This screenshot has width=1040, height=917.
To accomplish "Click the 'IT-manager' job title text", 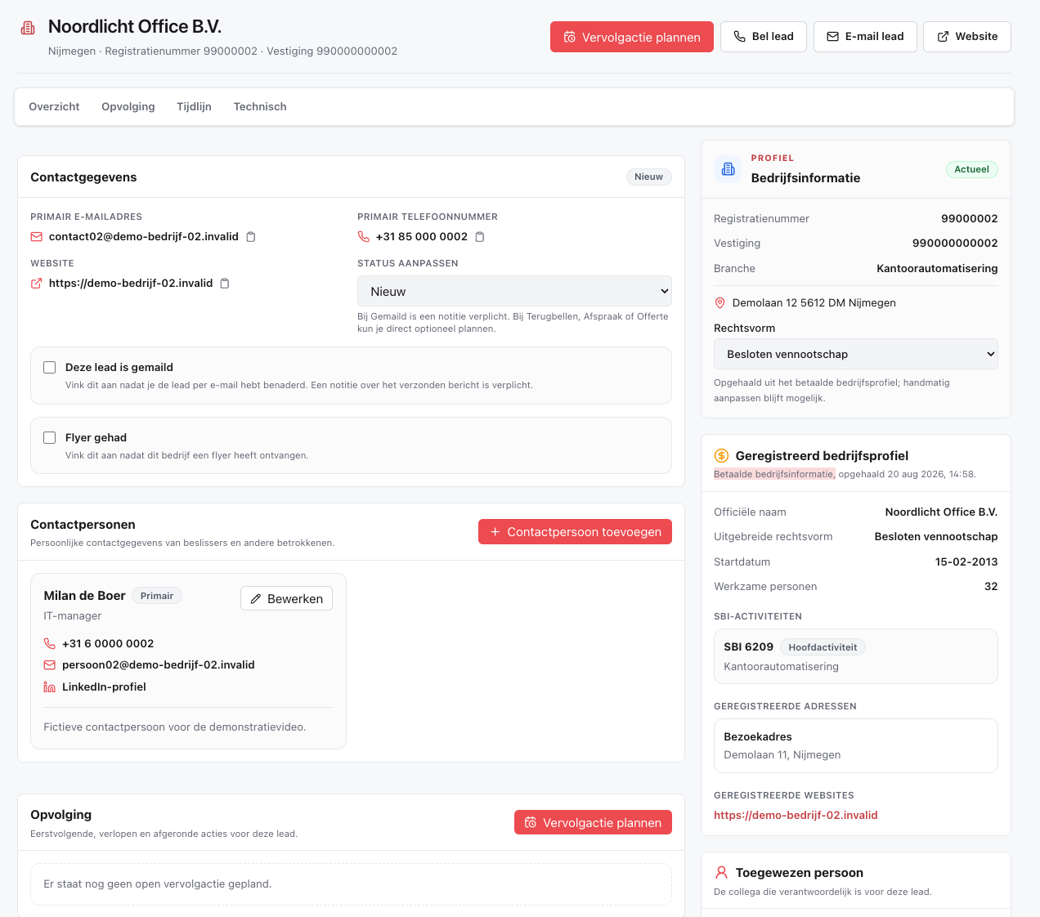I will pos(73,616).
